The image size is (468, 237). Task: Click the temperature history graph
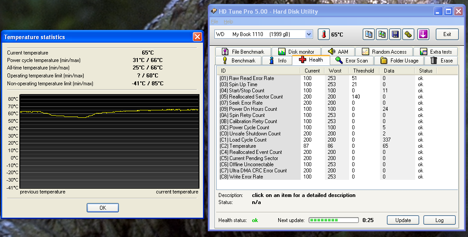coord(109,141)
